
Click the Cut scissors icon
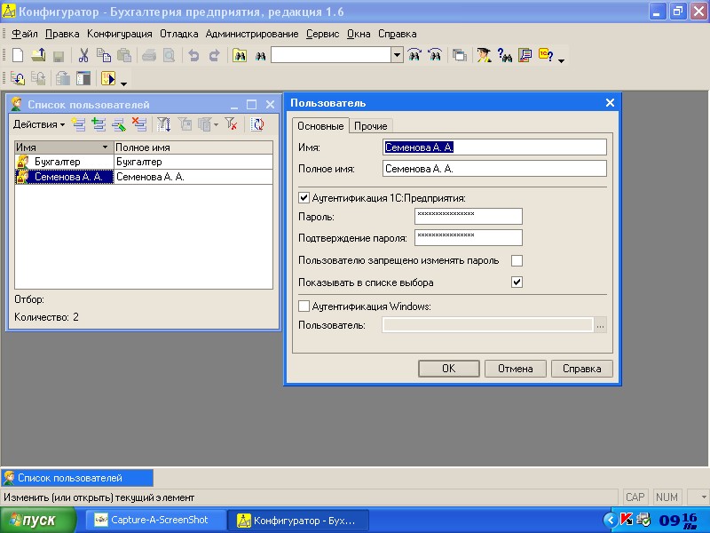pyautogui.click(x=83, y=56)
